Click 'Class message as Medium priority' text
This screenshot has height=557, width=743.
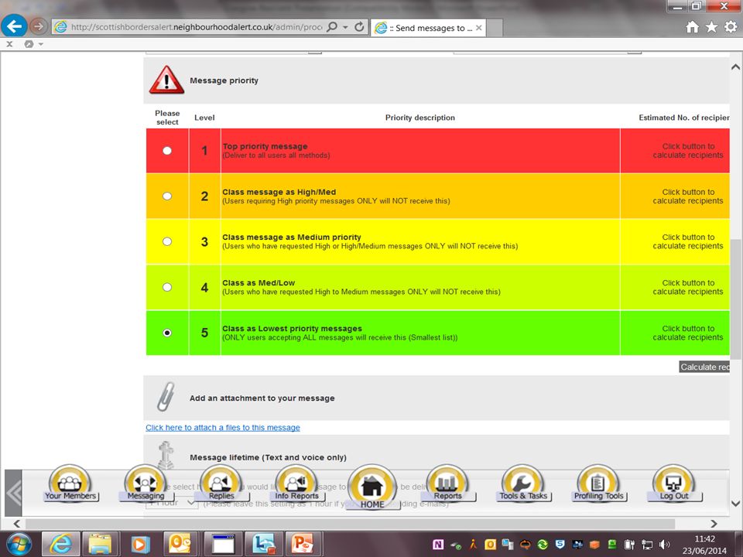pyautogui.click(x=292, y=237)
